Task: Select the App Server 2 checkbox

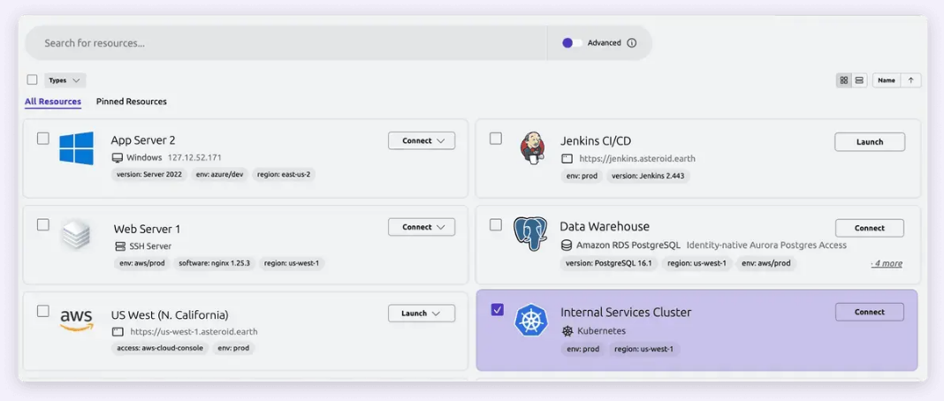Action: pos(43,139)
